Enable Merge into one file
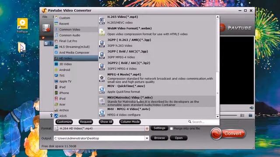 point(171,129)
